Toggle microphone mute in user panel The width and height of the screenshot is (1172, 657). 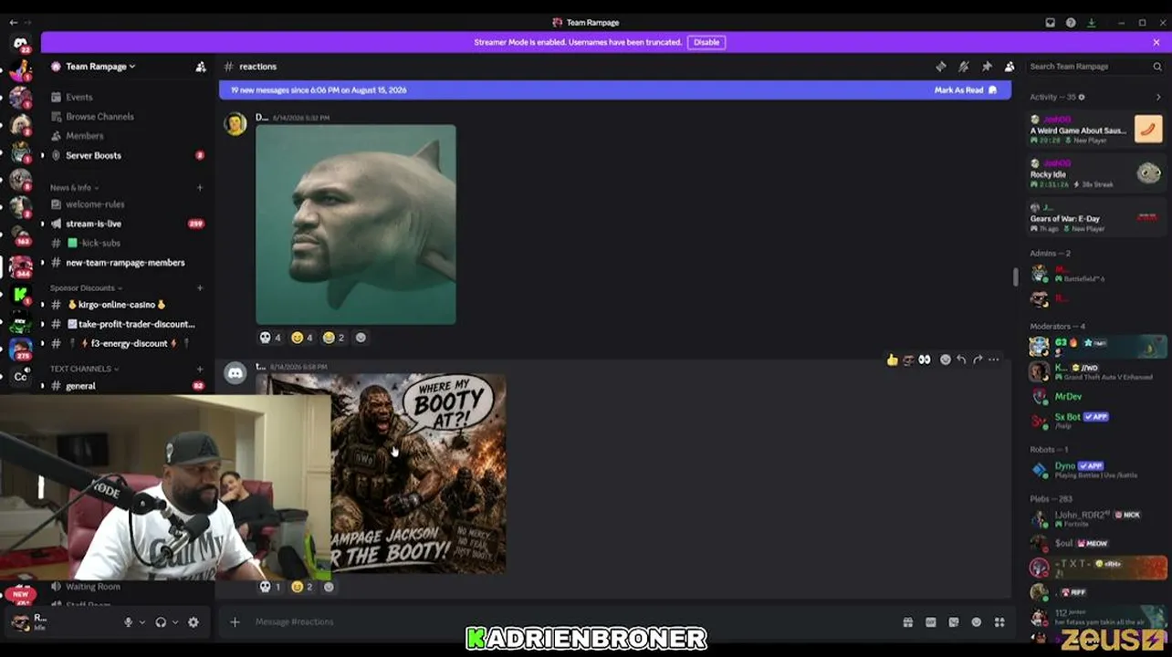129,622
